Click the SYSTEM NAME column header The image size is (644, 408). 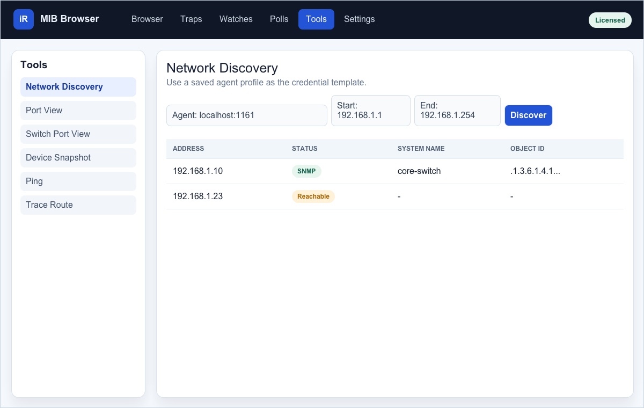[421, 149]
